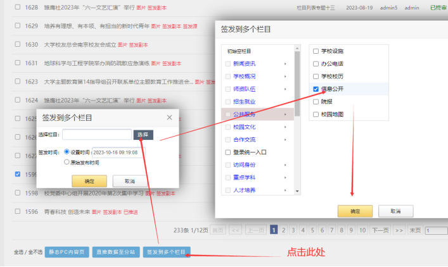The image size is (448, 267).
Task: Select the checkbox for article row 1630
Action: click(x=18, y=45)
